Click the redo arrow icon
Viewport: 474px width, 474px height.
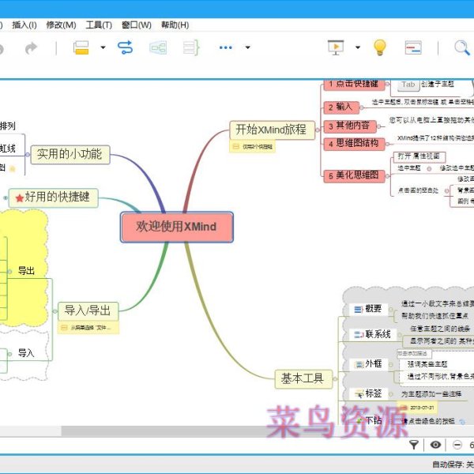click(x=31, y=47)
